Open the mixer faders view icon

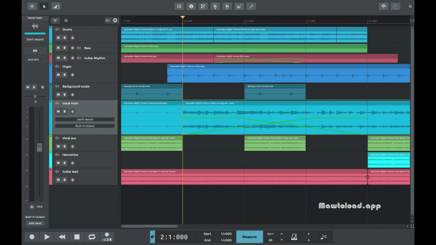coord(179,6)
